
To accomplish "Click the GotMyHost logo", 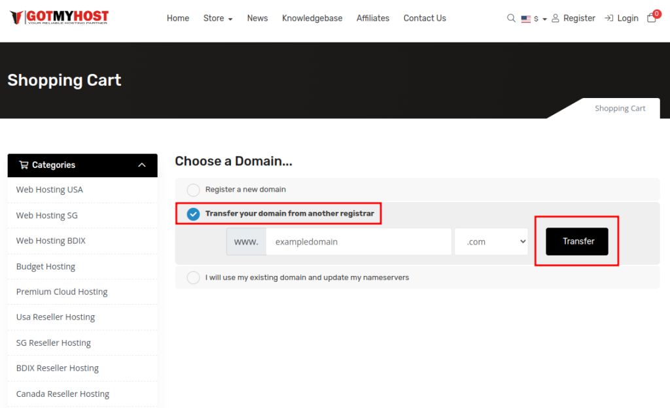I will 60,18.
